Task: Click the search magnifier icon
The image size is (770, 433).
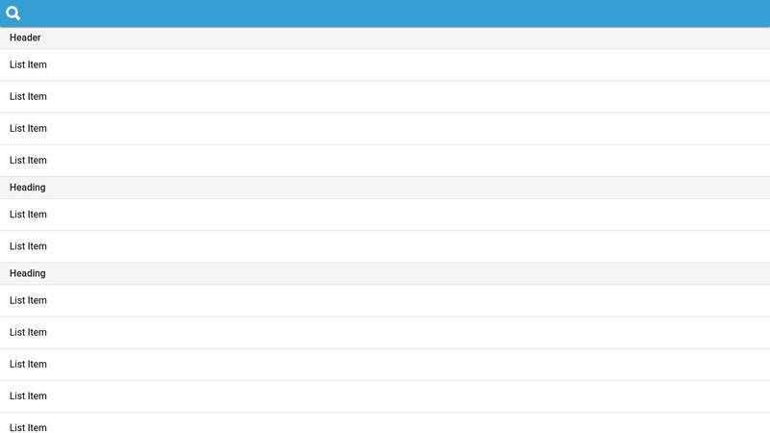Action: tap(13, 13)
